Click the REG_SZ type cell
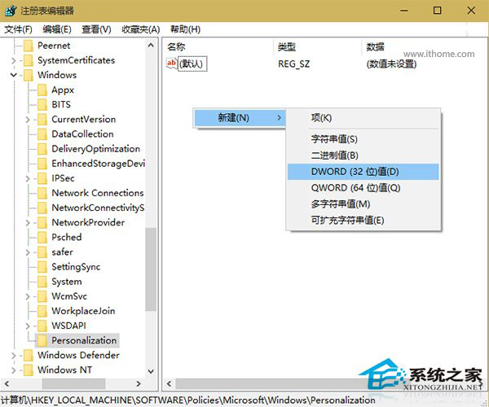Screen dimensions: 489x407 293,64
